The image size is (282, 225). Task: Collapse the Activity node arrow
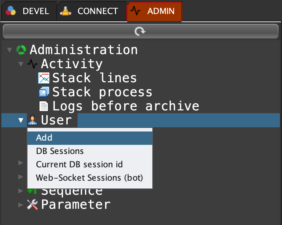21,64
